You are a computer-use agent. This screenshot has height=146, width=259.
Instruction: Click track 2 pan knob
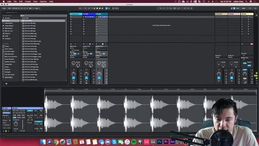tap(86, 74)
